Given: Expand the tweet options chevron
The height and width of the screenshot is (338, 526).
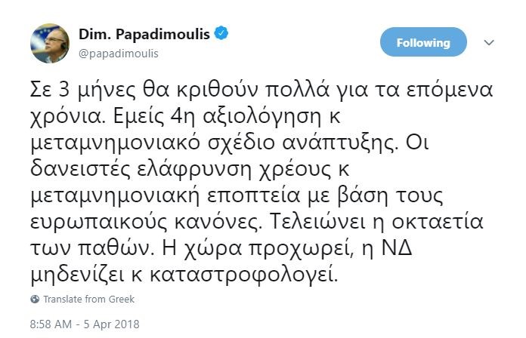Looking at the screenshot, I should [x=490, y=42].
